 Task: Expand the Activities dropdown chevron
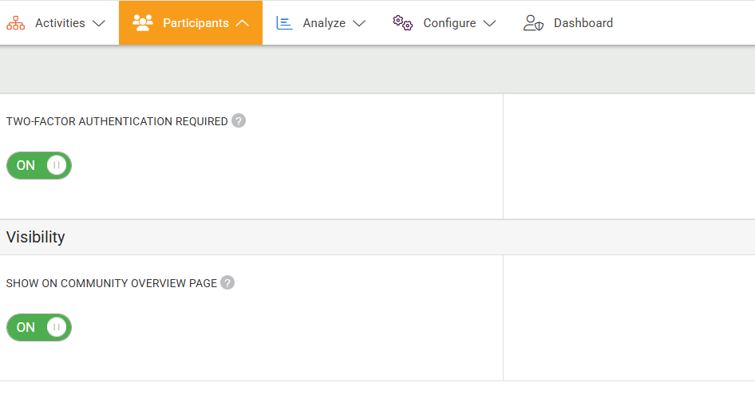99,24
